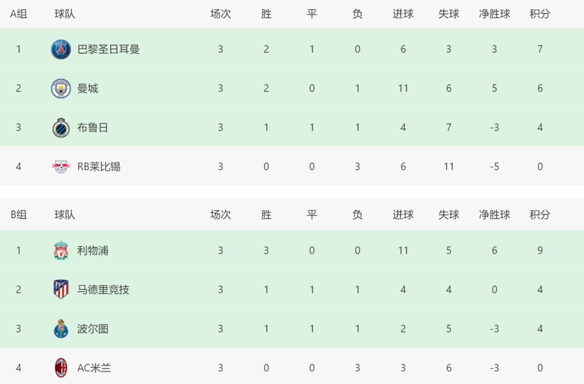Select the A组 group header label
Image resolution: width=584 pixels, height=384 pixels.
point(18,14)
